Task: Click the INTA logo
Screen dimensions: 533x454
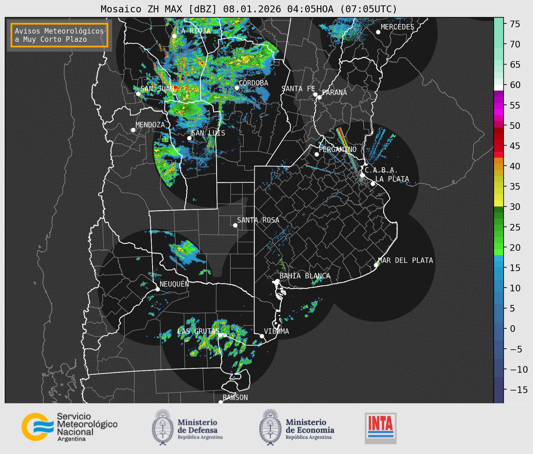Action: click(x=381, y=428)
